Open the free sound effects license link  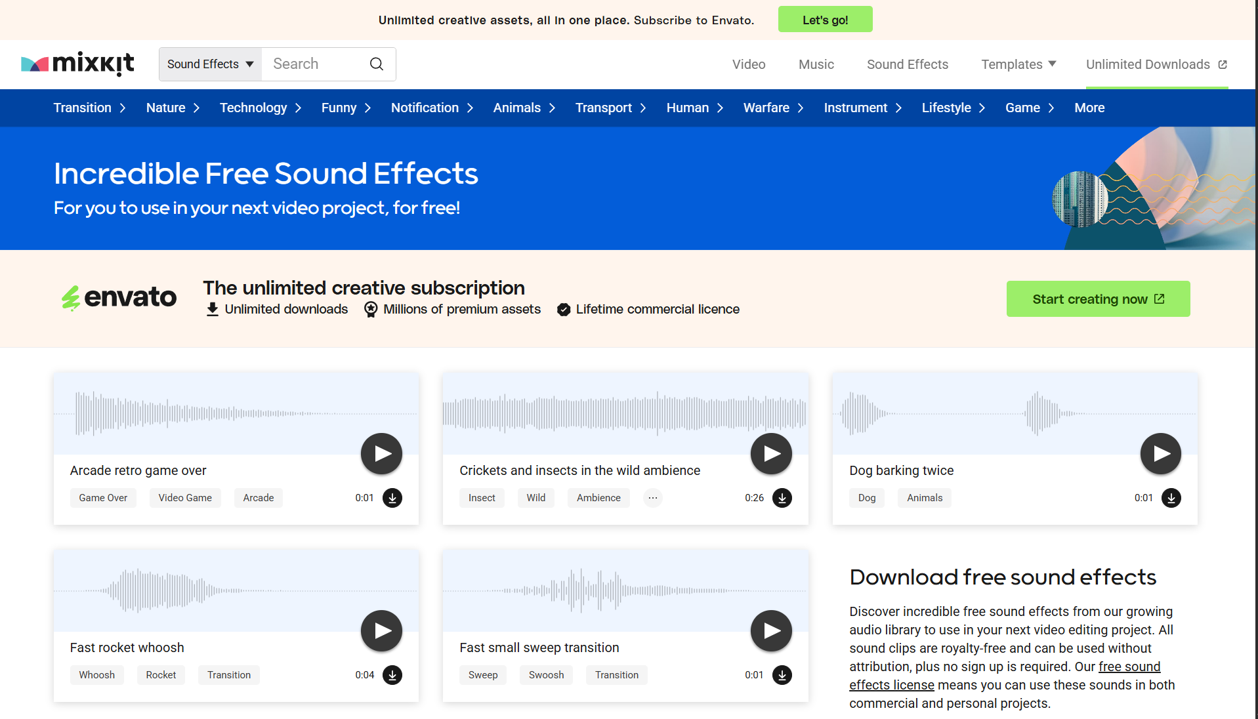pyautogui.click(x=1129, y=667)
